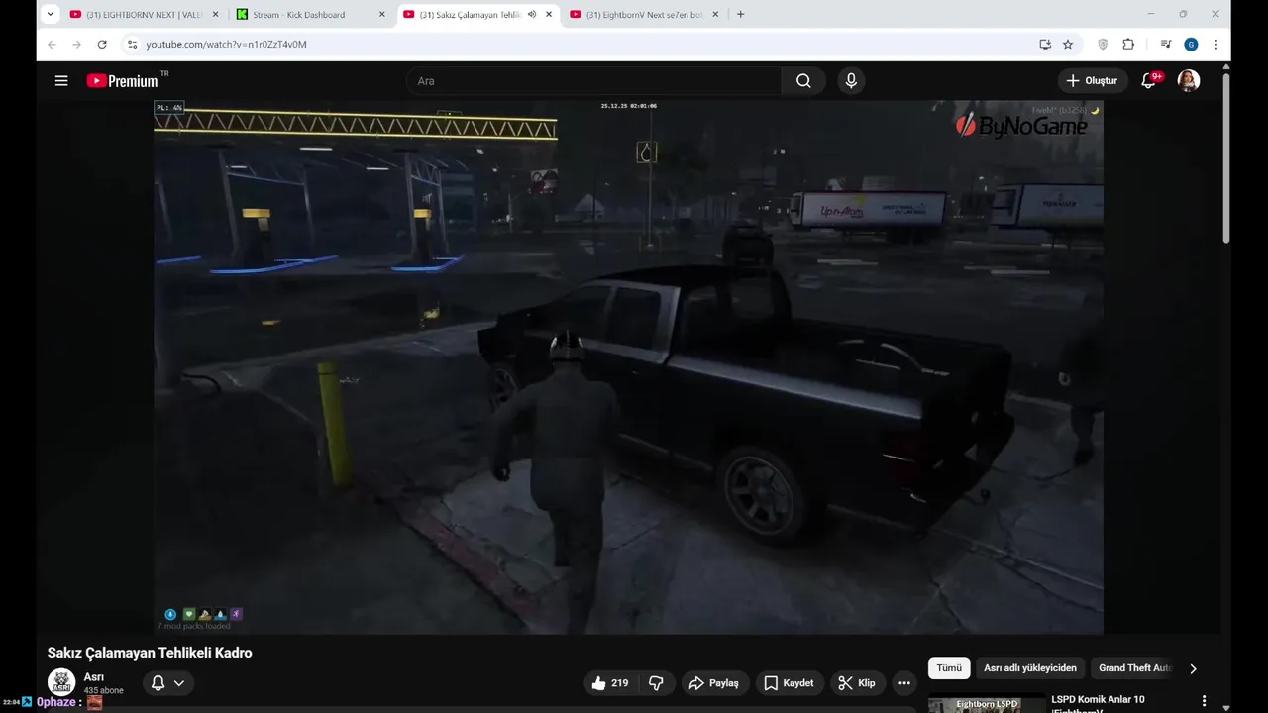
Task: Click the Klip clip button
Action: (856, 683)
